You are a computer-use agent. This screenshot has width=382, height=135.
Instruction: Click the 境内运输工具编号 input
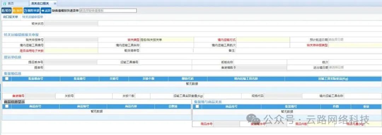click(71, 45)
